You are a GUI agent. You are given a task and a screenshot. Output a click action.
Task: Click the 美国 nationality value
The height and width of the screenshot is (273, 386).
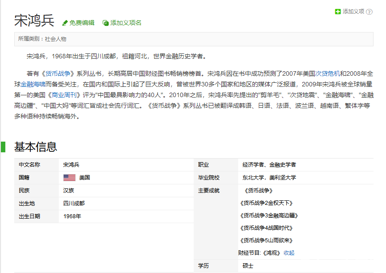click(x=85, y=178)
